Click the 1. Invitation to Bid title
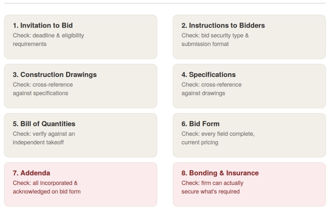This screenshot has width=328, height=216. tap(43, 25)
